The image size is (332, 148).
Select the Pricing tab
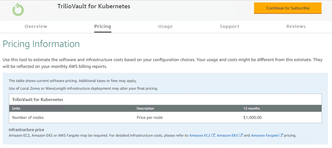pyautogui.click(x=102, y=26)
